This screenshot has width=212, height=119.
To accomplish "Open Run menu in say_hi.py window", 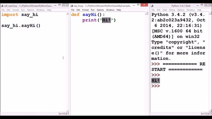I will coord(93,10).
